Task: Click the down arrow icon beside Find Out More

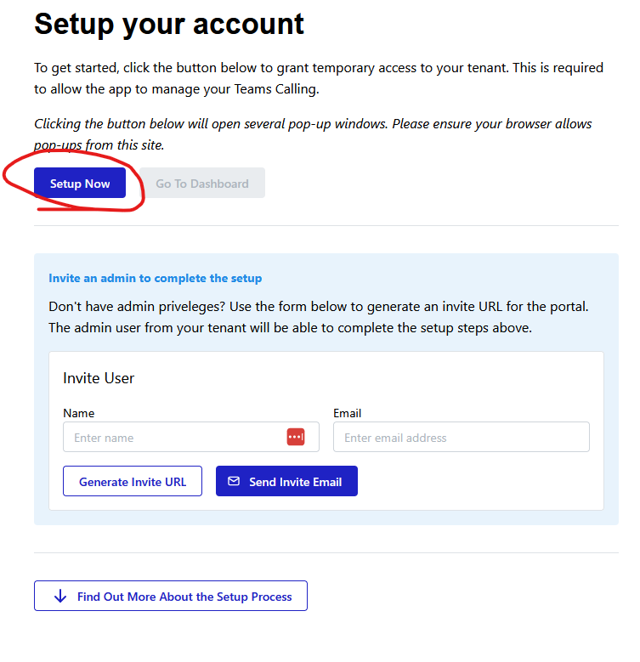Action: pos(59,597)
